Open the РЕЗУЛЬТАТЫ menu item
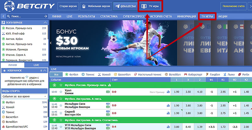The image size is (252, 130). (86, 17)
